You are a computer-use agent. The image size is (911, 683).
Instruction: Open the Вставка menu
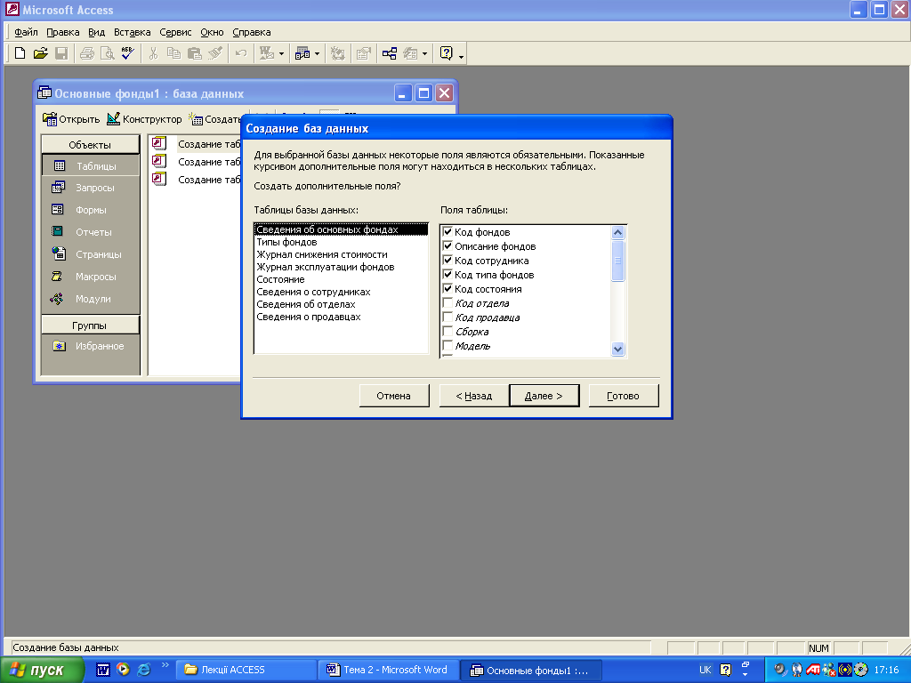click(x=132, y=32)
